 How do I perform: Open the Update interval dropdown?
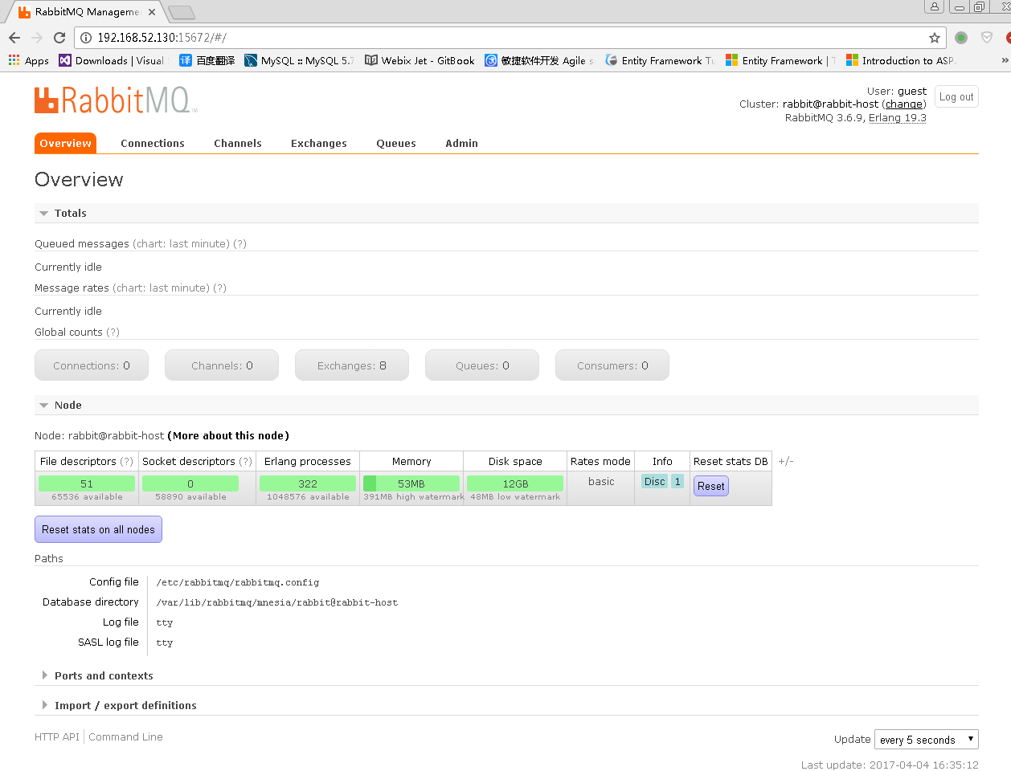(926, 739)
